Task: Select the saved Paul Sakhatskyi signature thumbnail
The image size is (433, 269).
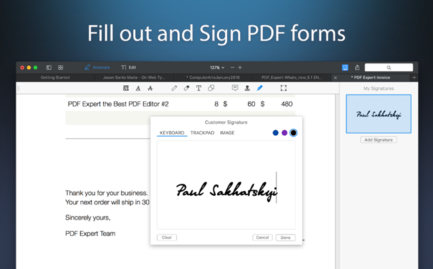Action: 378,114
